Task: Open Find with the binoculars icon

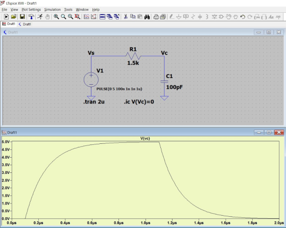Action: [147, 17]
